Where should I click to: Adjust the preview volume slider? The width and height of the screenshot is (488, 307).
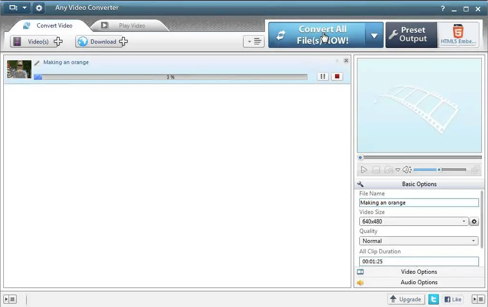(x=440, y=170)
